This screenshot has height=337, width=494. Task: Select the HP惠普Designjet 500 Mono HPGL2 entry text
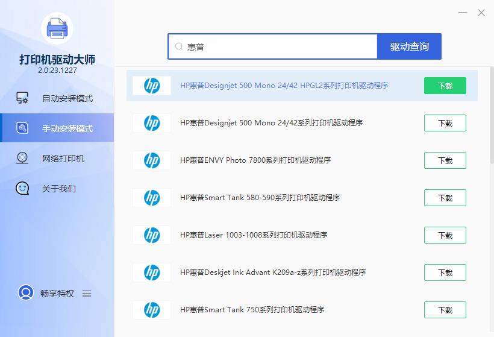tap(284, 86)
